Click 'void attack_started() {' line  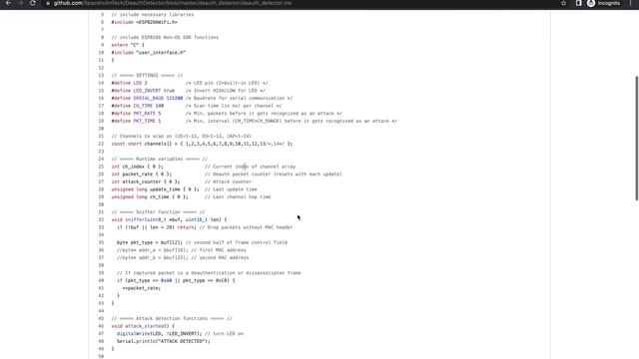coord(143,326)
